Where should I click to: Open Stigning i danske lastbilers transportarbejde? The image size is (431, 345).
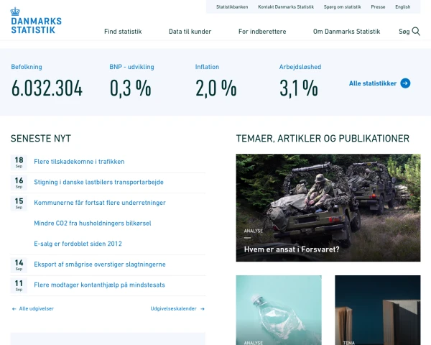(98, 182)
